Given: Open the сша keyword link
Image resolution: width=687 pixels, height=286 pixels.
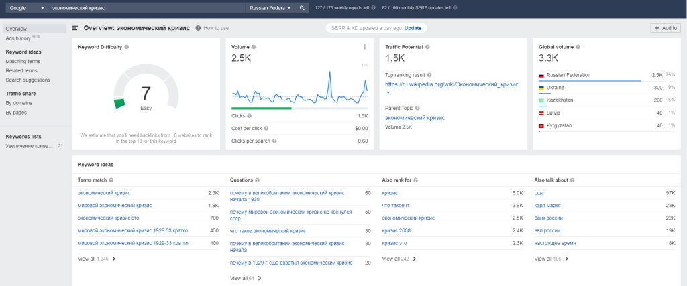Looking at the screenshot, I should (x=539, y=192).
